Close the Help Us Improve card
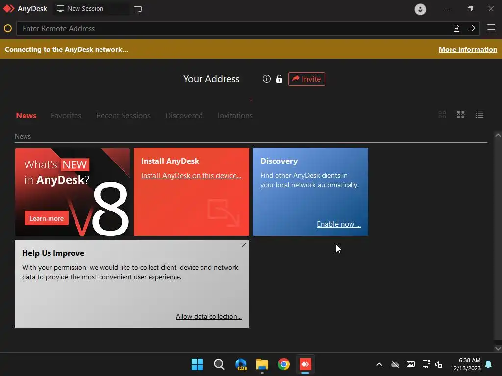Image resolution: width=502 pixels, height=376 pixels. pos(244,245)
